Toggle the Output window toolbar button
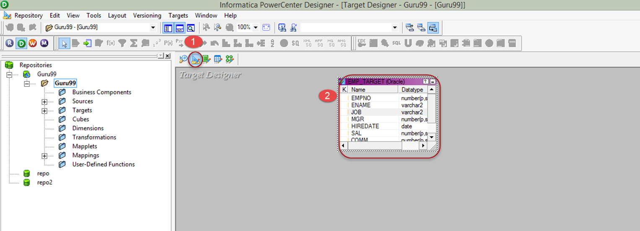 point(179,28)
